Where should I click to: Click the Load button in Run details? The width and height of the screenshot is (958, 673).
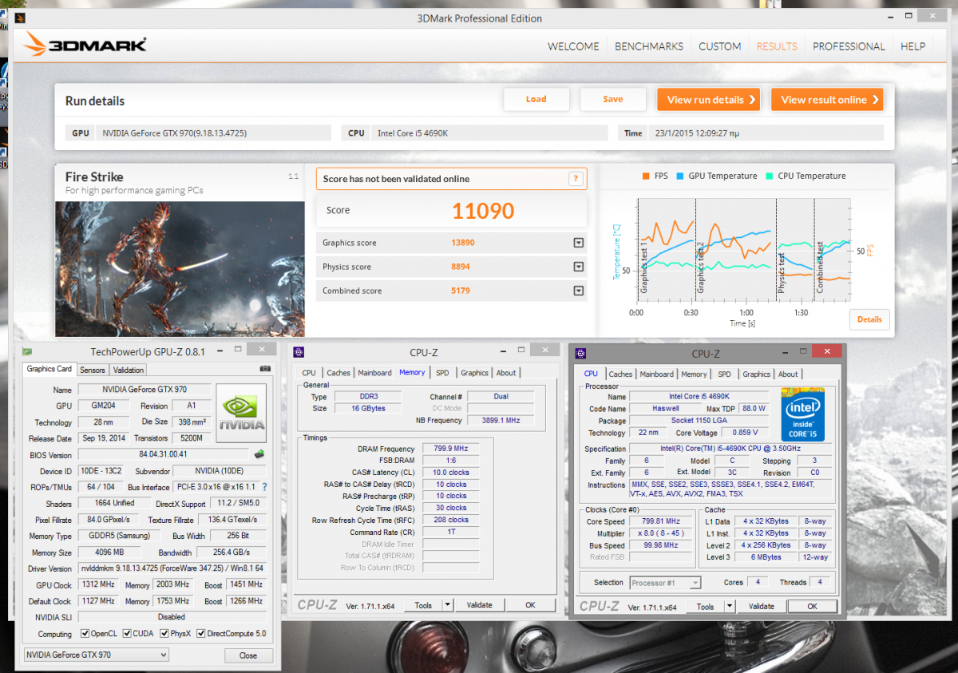tap(536, 99)
